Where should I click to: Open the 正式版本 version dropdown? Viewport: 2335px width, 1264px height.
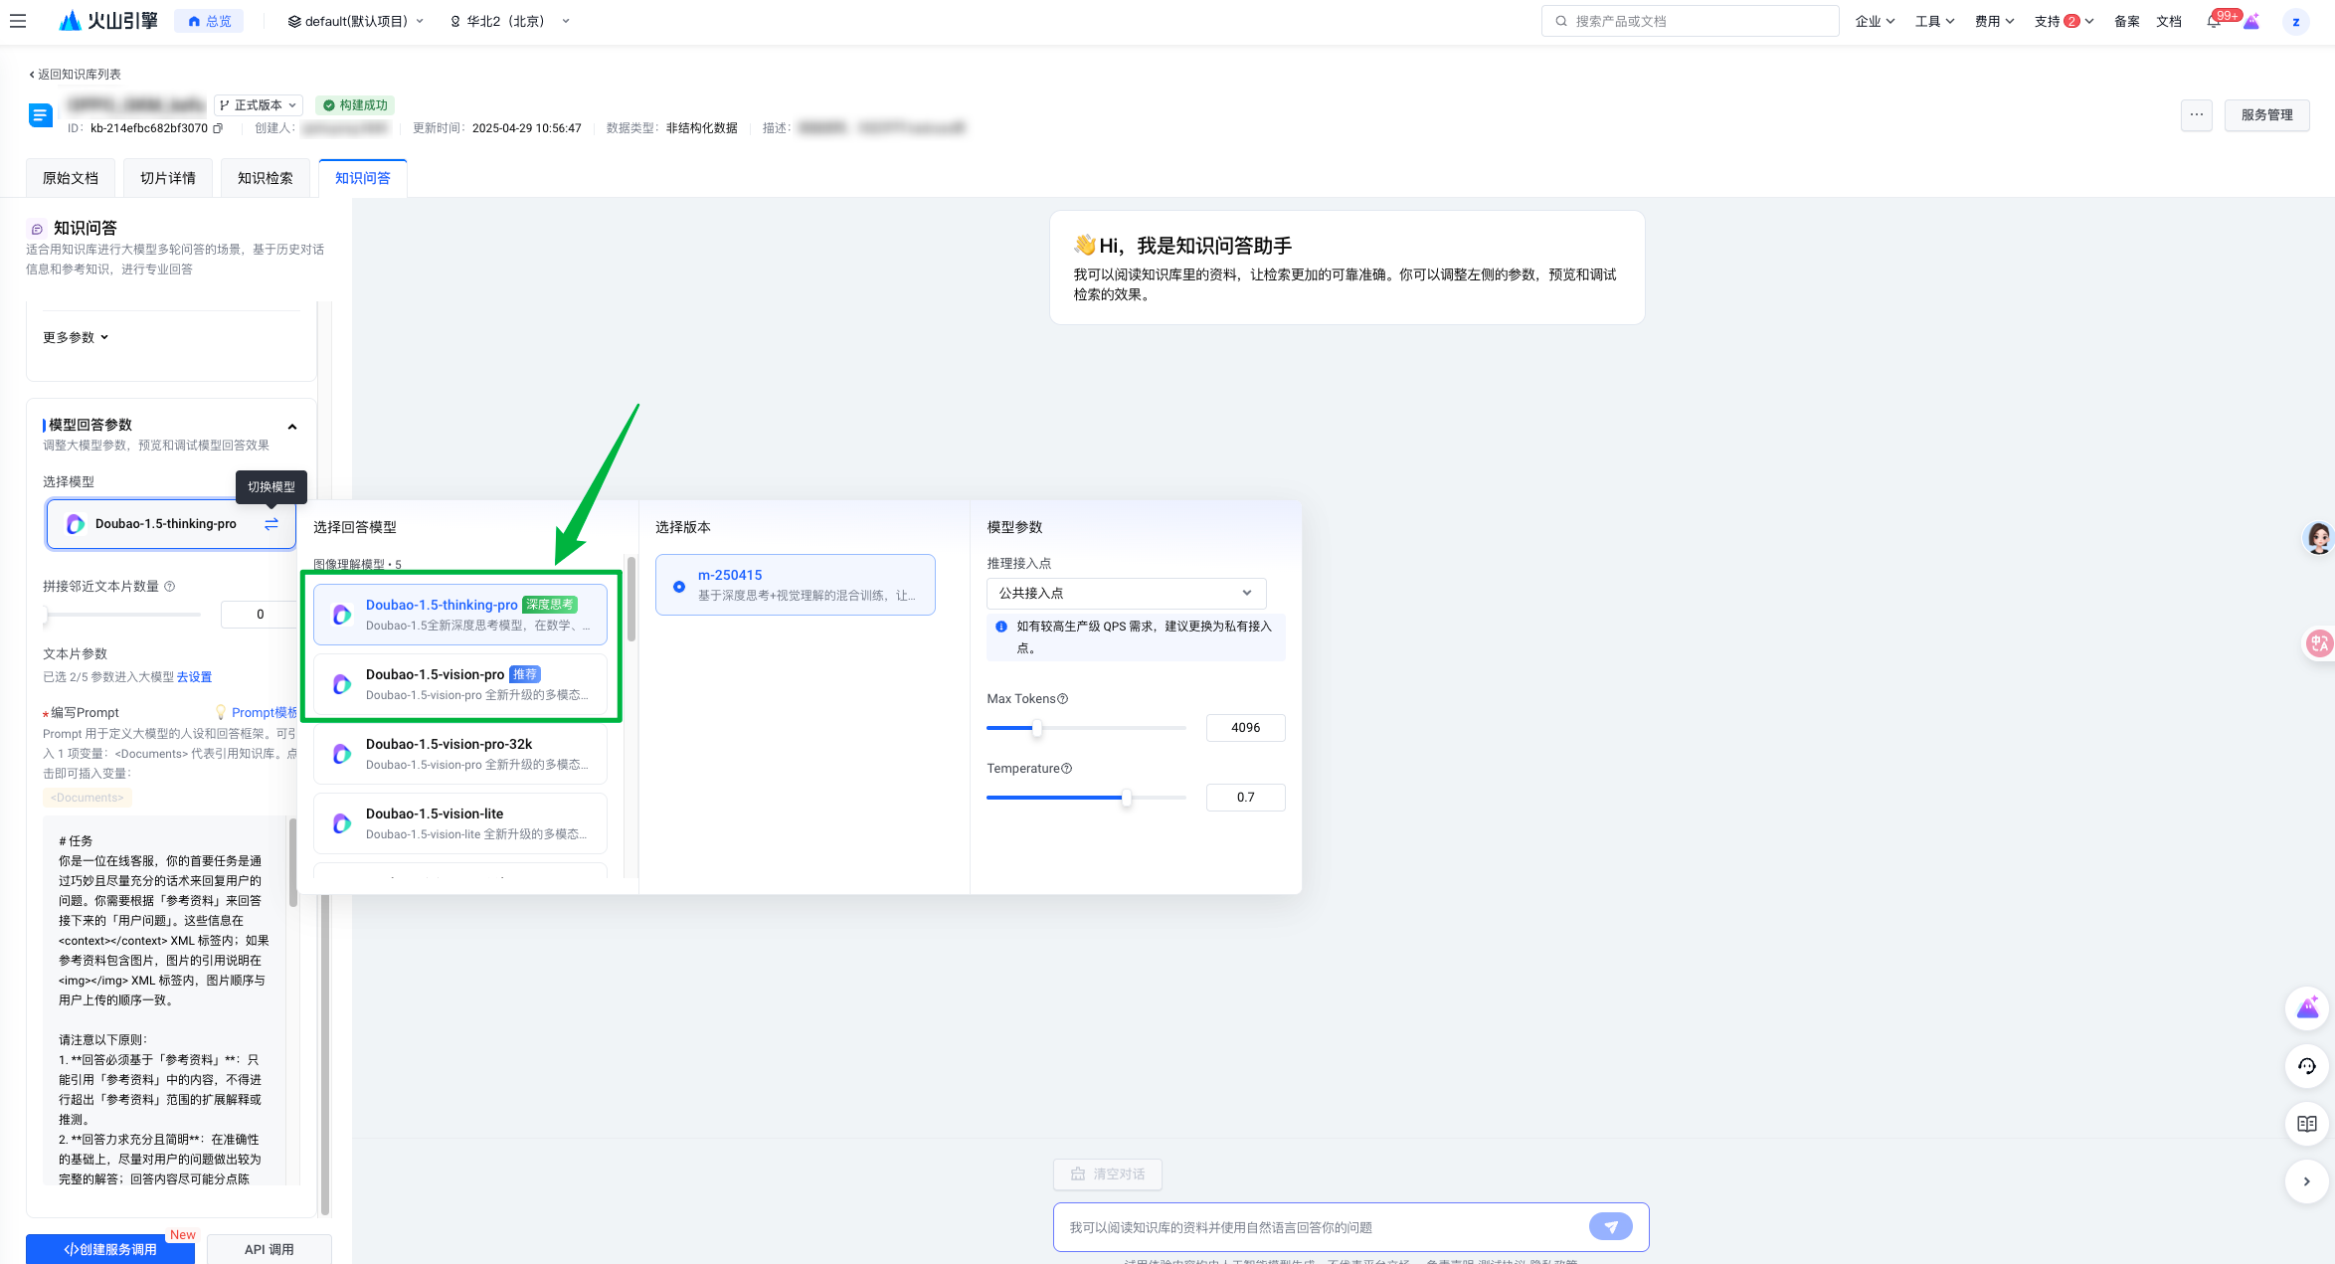click(258, 105)
